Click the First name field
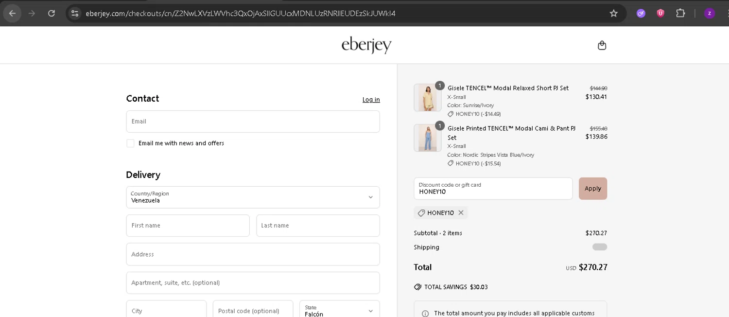Screen dimensions: 729x317 pyautogui.click(x=188, y=226)
